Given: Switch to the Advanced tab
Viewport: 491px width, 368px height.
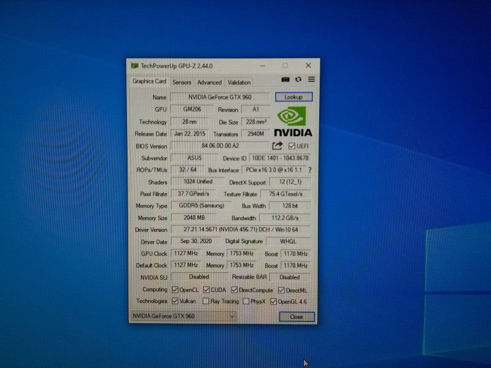Looking at the screenshot, I should 209,82.
